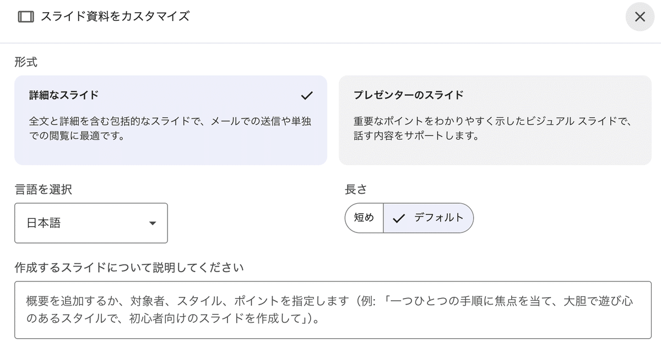
Task: Set the length to デフォルト
Action: [x=438, y=218]
